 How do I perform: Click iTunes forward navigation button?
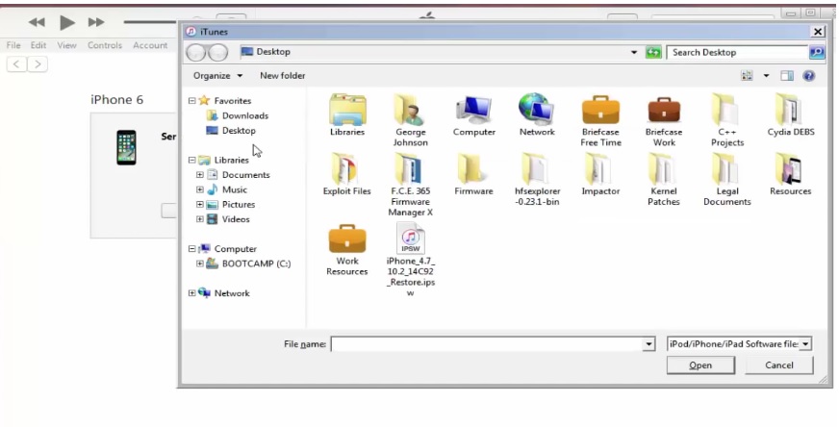coord(37,64)
